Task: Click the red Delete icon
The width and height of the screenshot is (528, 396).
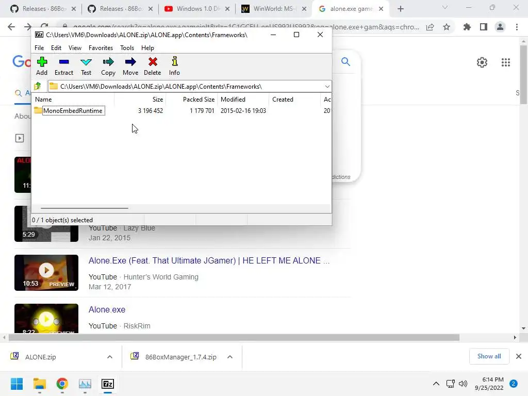Action: (153, 66)
